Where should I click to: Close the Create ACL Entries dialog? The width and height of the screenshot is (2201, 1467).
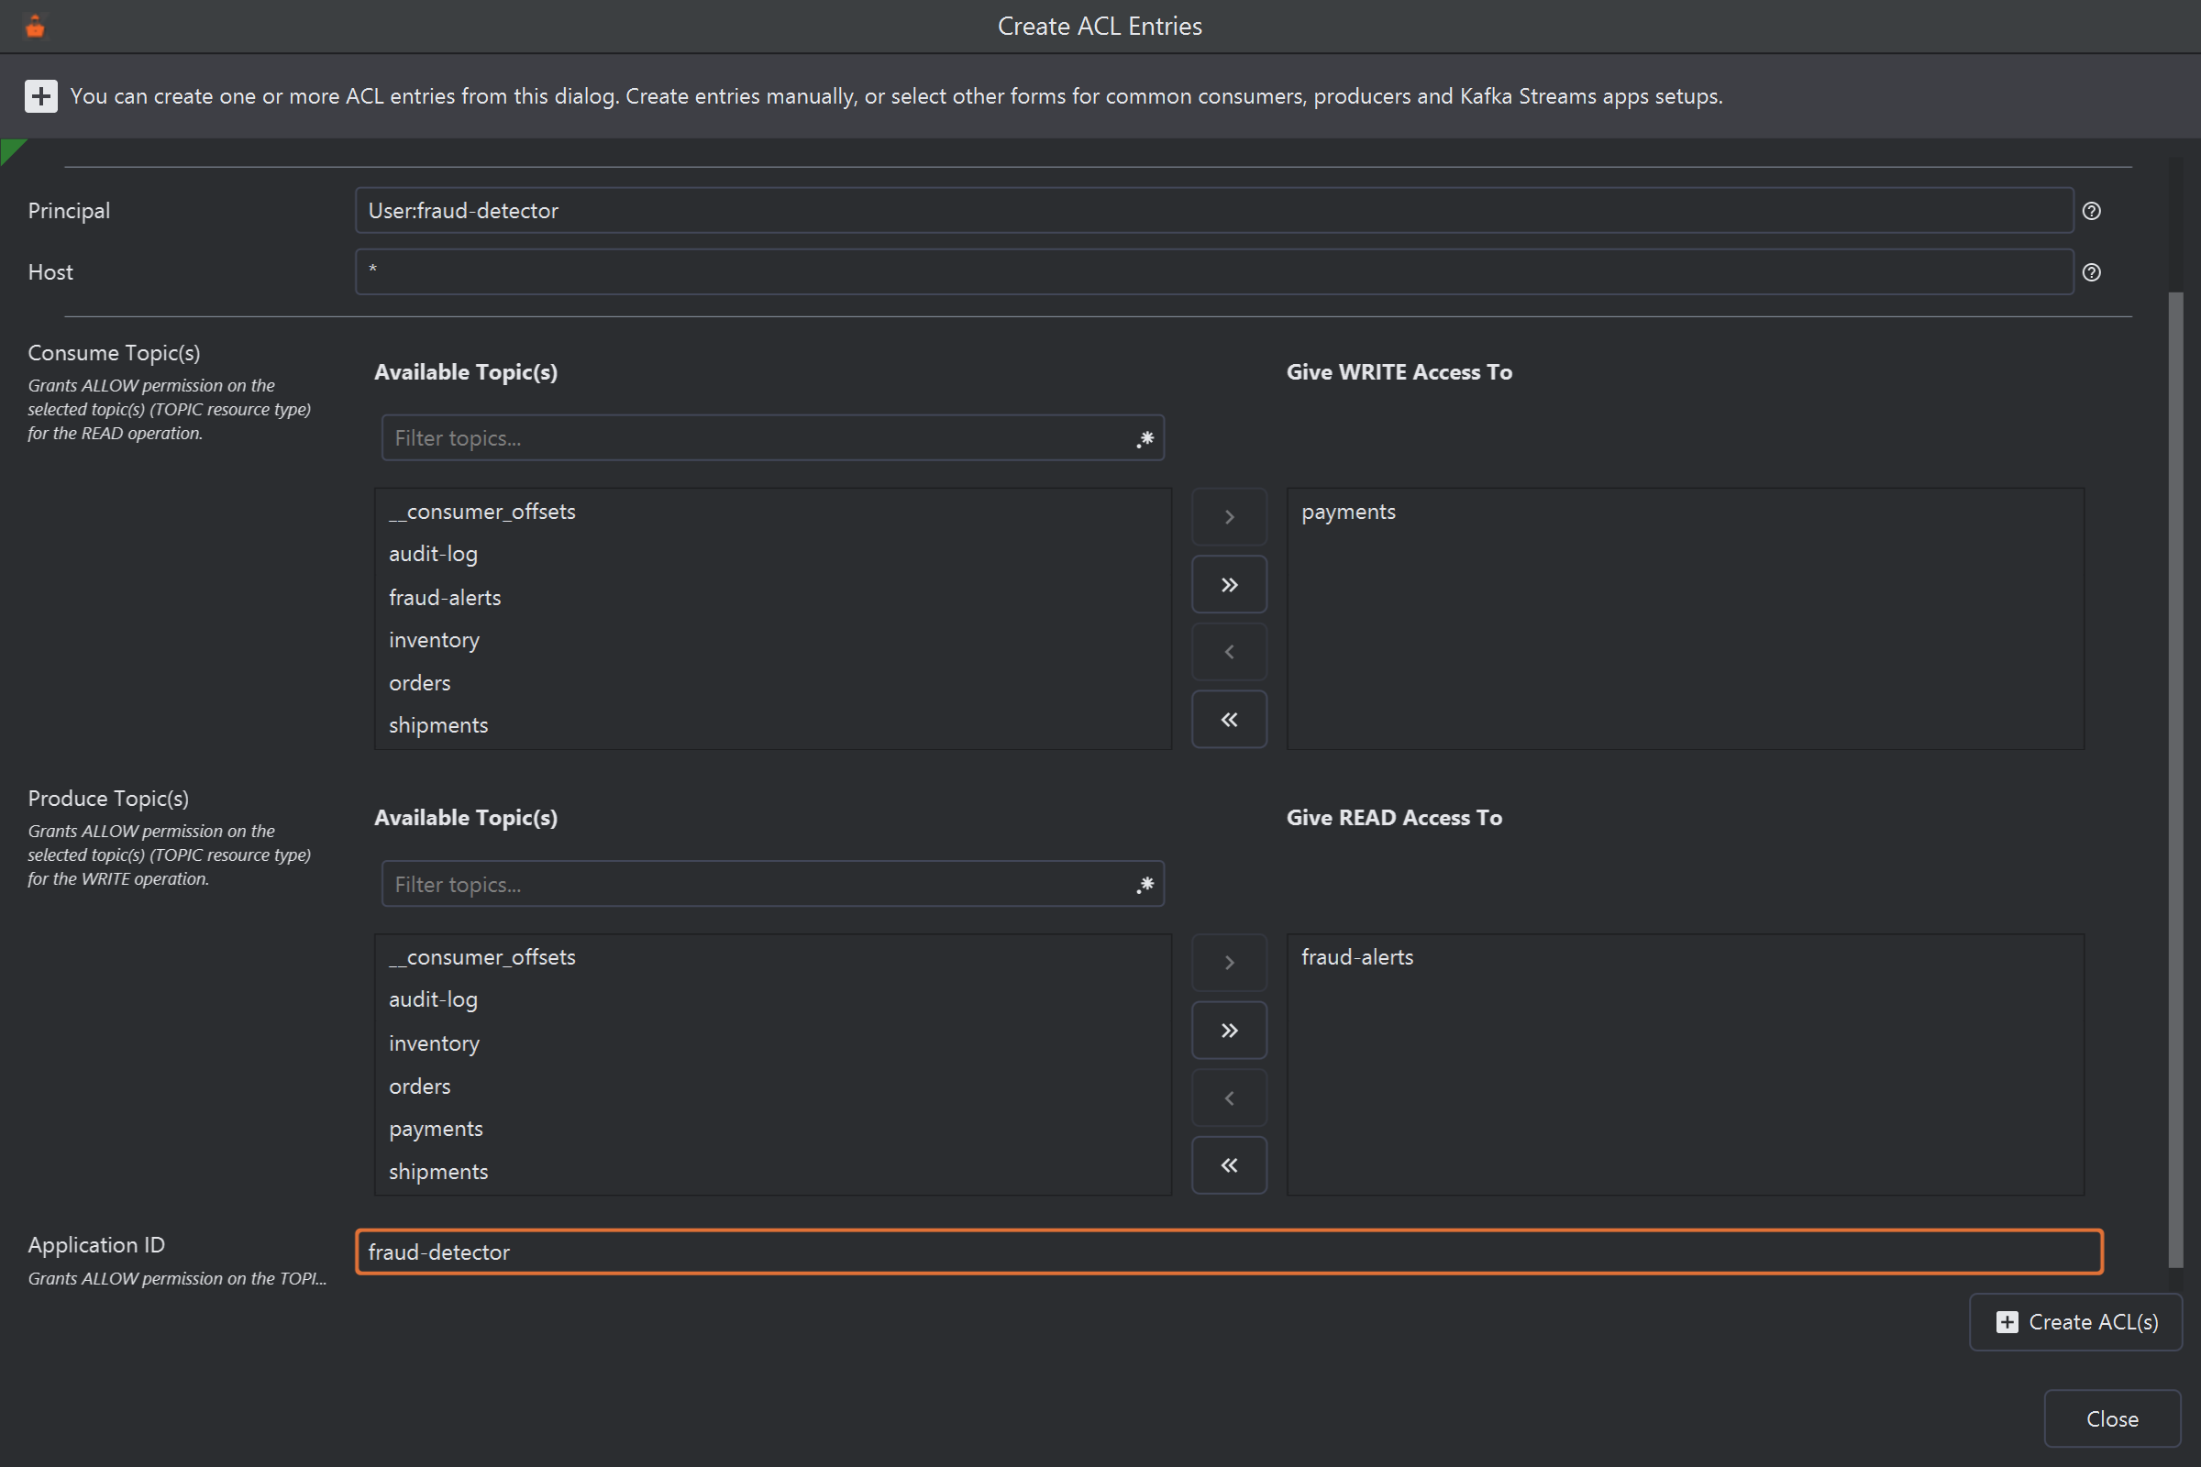(2112, 1418)
